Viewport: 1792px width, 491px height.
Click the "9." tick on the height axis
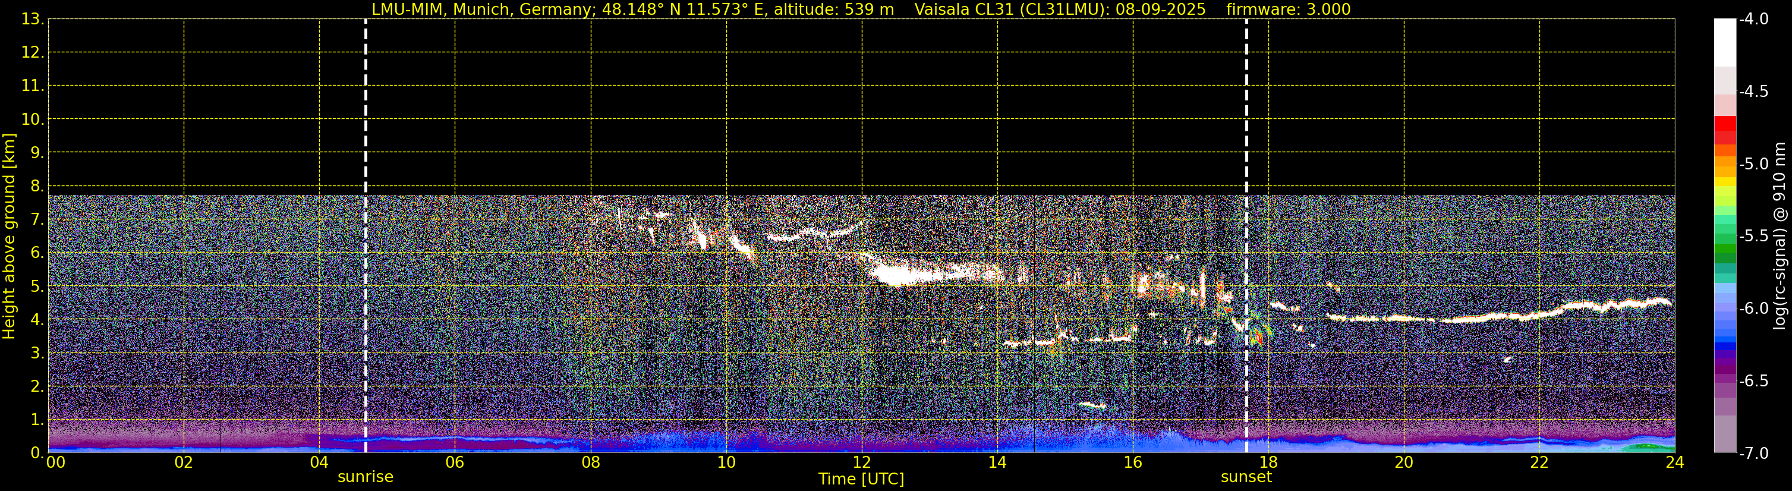click(37, 152)
